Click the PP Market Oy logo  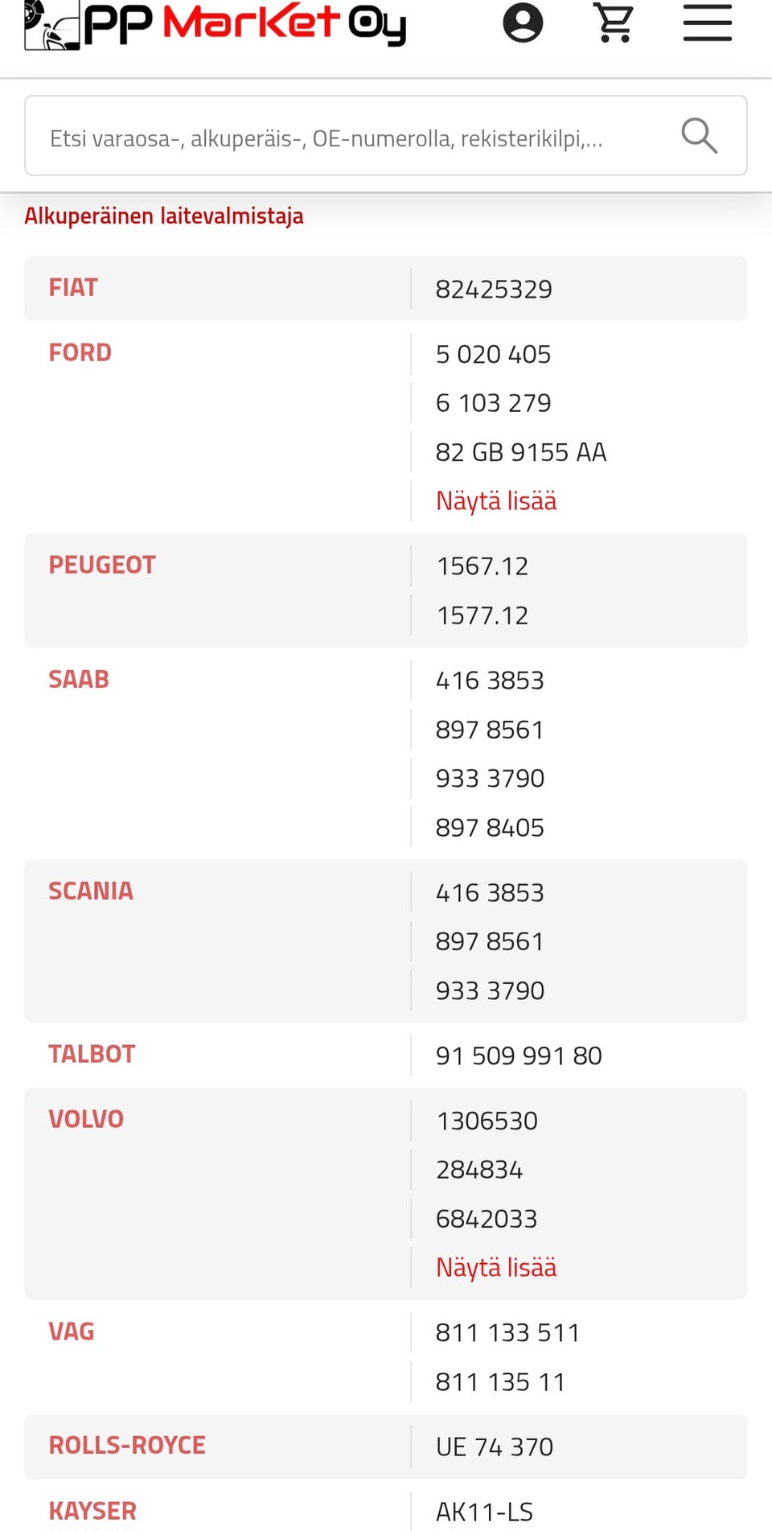click(216, 24)
